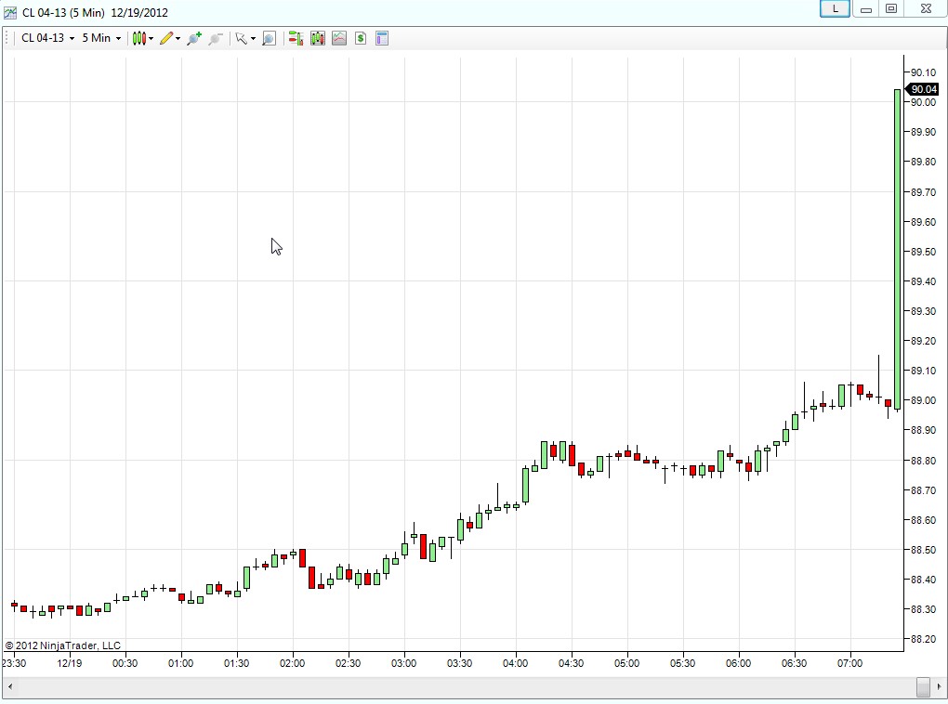Click the 88.20 price axis label

tap(923, 639)
